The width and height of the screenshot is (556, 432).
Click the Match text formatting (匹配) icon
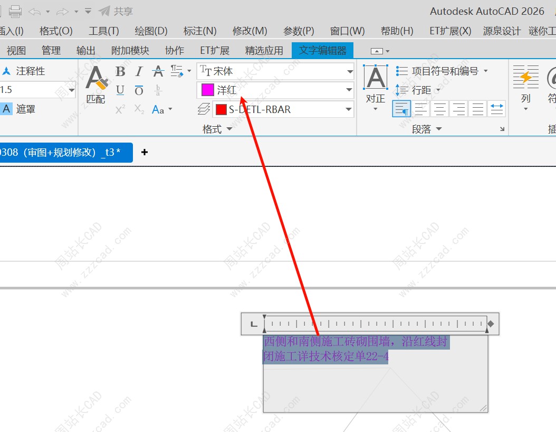(96, 83)
